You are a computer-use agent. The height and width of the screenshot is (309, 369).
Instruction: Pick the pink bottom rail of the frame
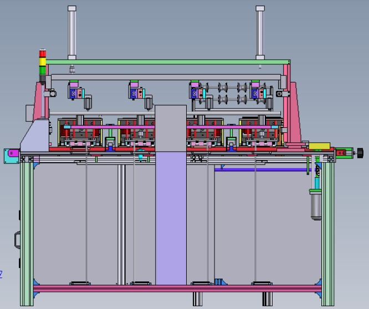tap(177, 289)
